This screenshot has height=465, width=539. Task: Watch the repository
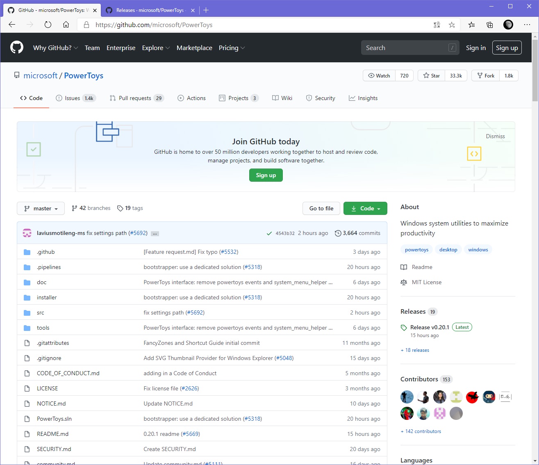coord(379,75)
